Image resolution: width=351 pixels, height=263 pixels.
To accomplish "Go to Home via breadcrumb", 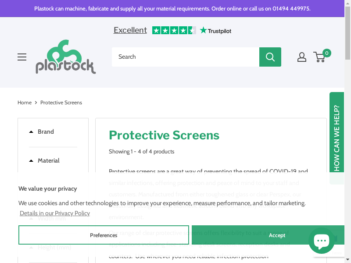I will pyautogui.click(x=25, y=103).
